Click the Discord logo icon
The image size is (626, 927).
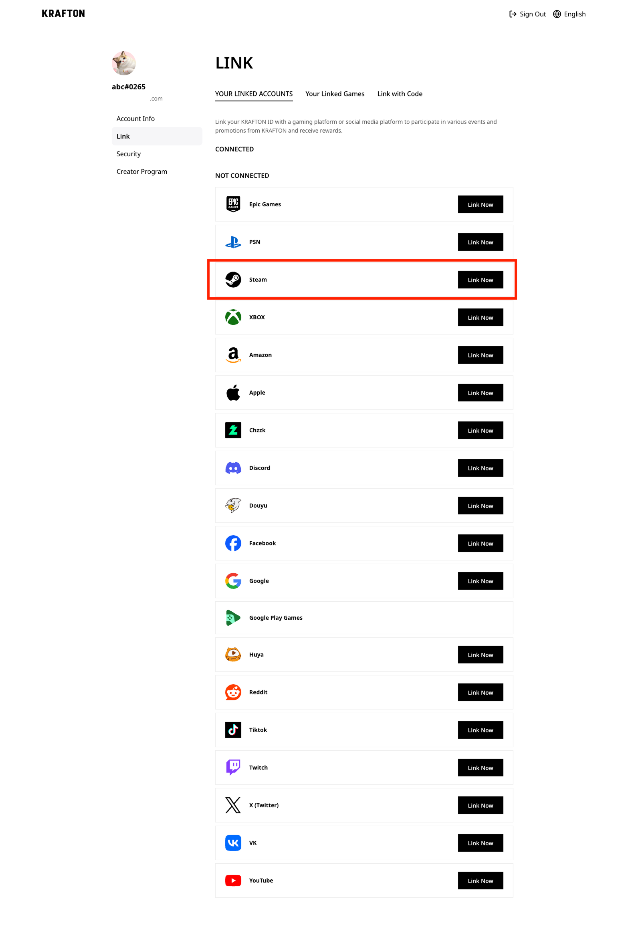tap(233, 468)
